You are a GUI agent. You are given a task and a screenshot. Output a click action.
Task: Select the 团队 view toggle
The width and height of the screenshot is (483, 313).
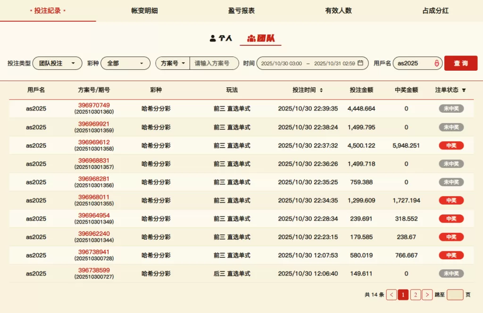260,38
